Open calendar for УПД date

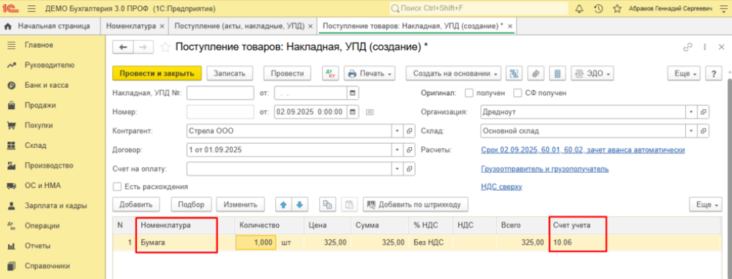(353, 93)
